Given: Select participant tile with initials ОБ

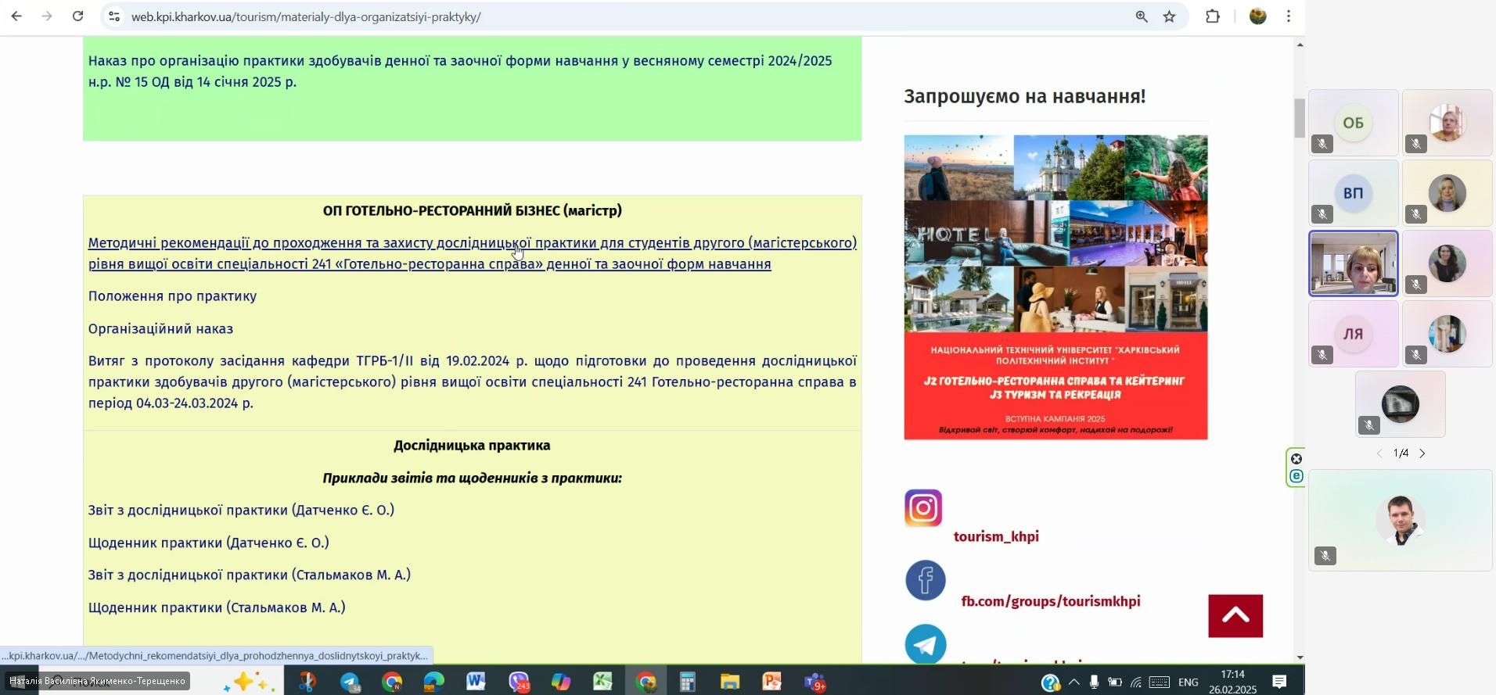Looking at the screenshot, I should pyautogui.click(x=1353, y=123).
